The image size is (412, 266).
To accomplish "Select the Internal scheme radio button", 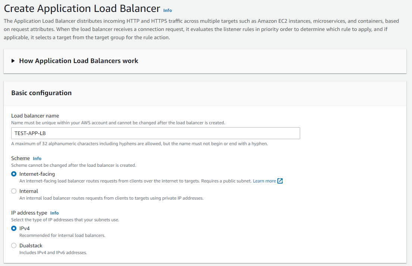I will (14, 191).
